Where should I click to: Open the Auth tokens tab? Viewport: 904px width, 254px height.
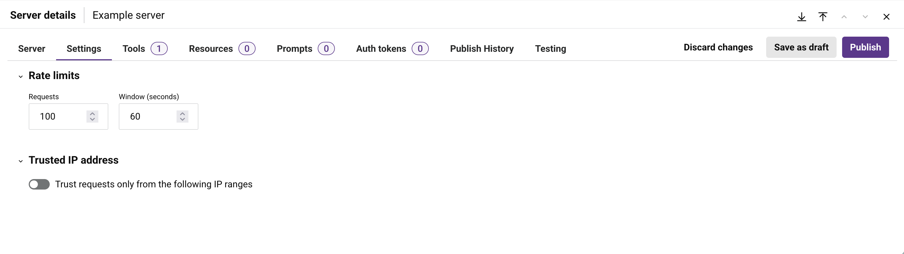(x=392, y=49)
